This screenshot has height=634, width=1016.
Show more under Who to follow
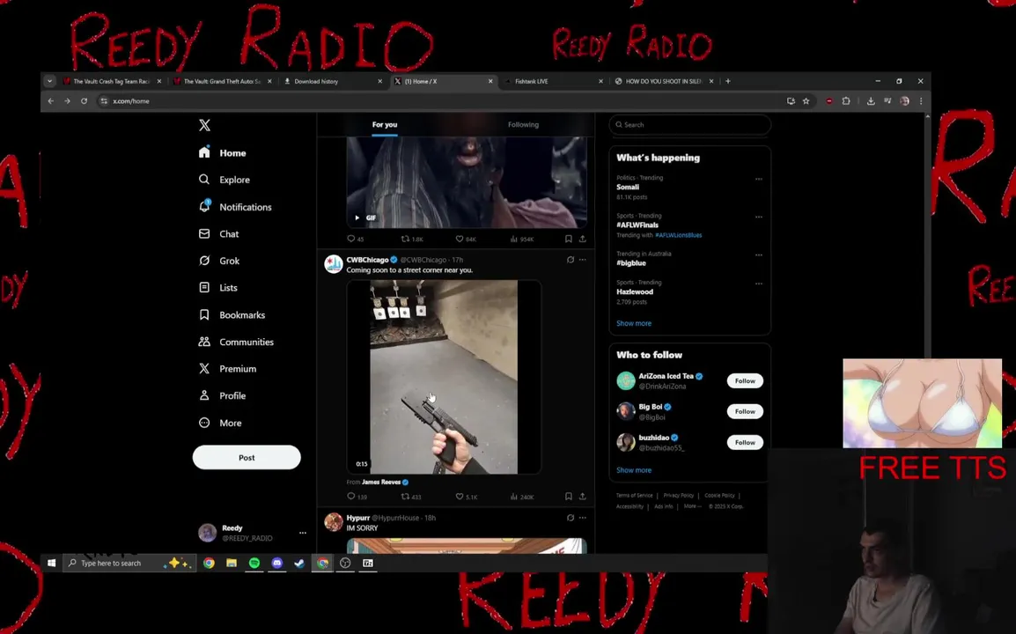pyautogui.click(x=634, y=470)
